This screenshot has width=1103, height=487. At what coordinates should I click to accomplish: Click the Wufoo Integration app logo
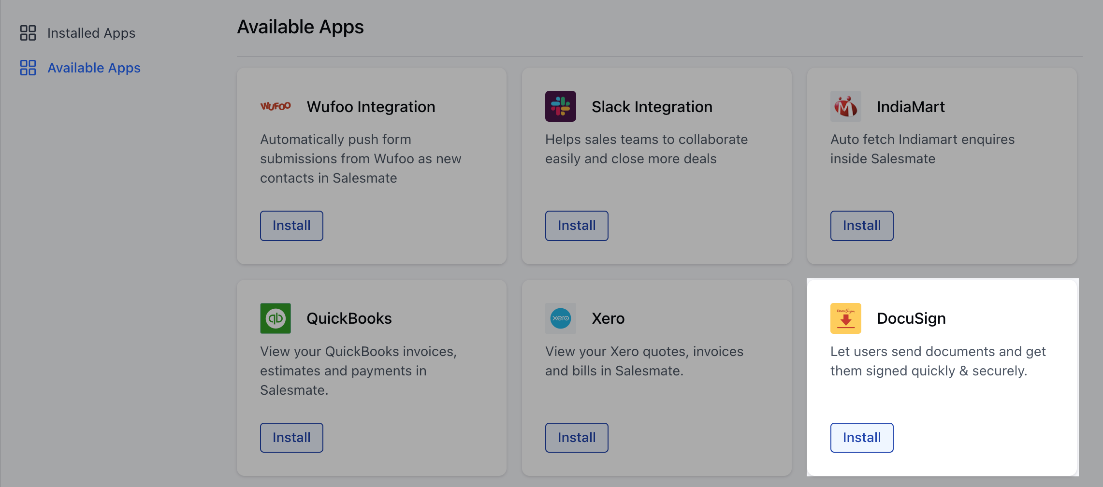[276, 106]
